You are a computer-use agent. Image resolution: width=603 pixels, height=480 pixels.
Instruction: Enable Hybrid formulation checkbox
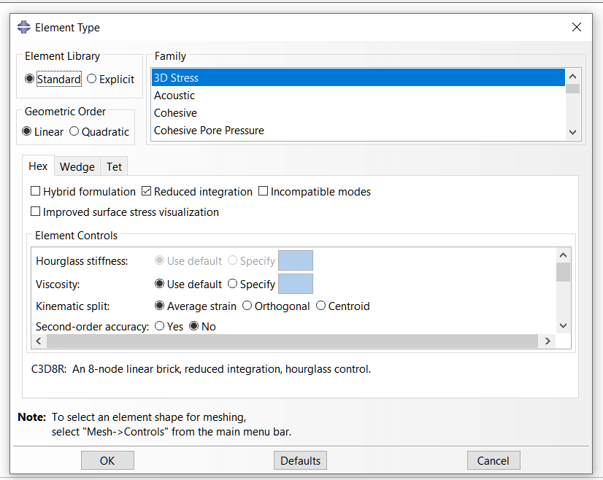pyautogui.click(x=36, y=192)
